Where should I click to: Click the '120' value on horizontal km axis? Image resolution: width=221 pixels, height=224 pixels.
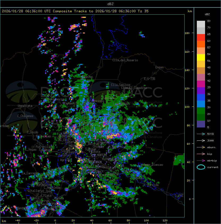click(x=165, y=221)
